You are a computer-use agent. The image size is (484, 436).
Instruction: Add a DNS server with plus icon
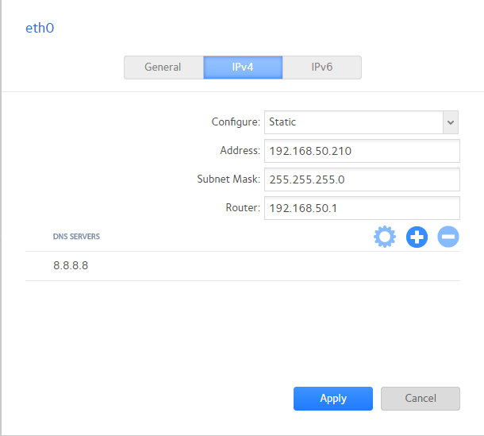click(417, 237)
